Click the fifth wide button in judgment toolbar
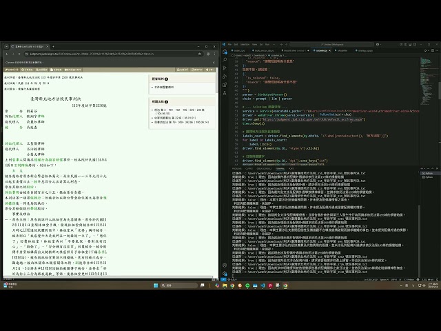 [72, 70]
